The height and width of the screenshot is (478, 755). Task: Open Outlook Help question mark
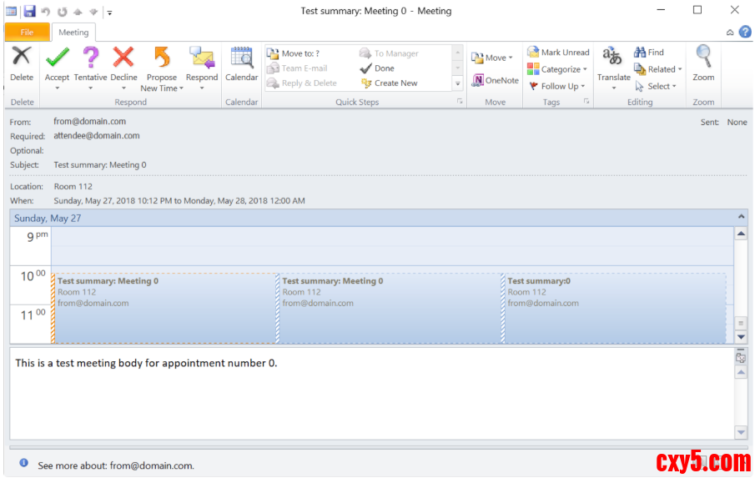pyautogui.click(x=744, y=32)
